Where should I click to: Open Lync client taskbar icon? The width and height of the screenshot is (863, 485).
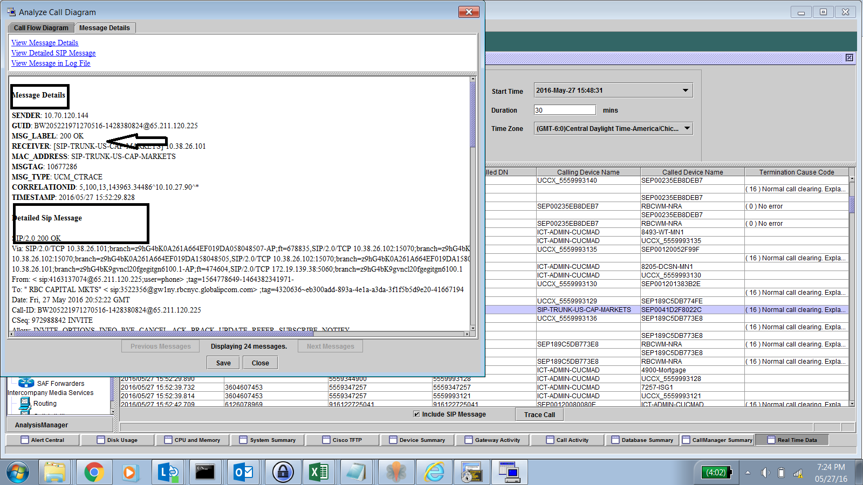pyautogui.click(x=168, y=473)
